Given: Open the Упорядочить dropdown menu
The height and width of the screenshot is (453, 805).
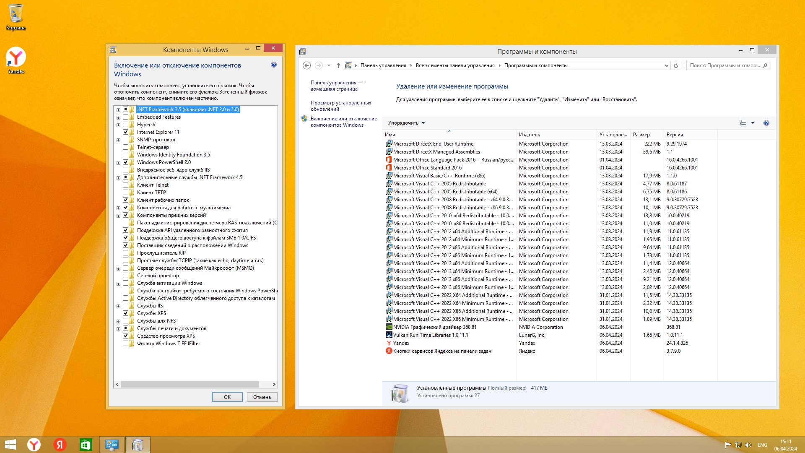Looking at the screenshot, I should (406, 123).
